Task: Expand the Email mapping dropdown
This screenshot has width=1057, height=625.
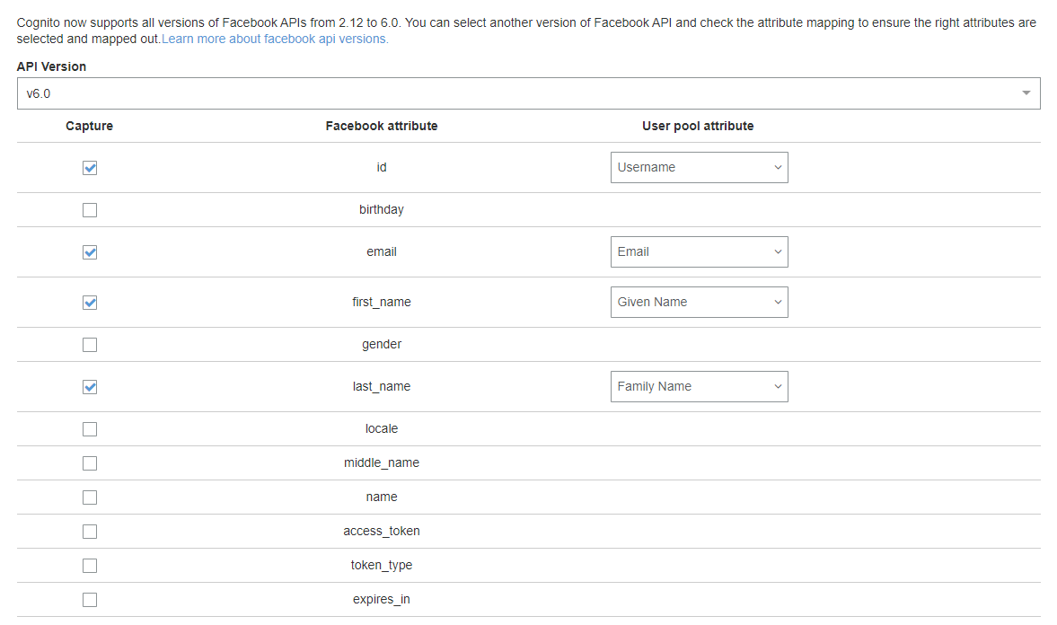Action: click(x=699, y=251)
